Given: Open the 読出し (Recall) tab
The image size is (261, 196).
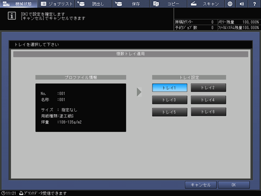Looking at the screenshot, I should pos(93,4).
